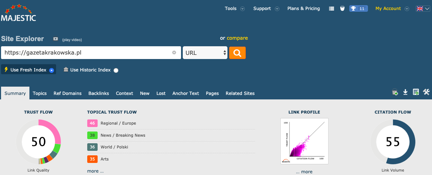Image resolution: width=432 pixels, height=175 pixels.
Task: Click the Majestic logo
Action: (x=18, y=12)
